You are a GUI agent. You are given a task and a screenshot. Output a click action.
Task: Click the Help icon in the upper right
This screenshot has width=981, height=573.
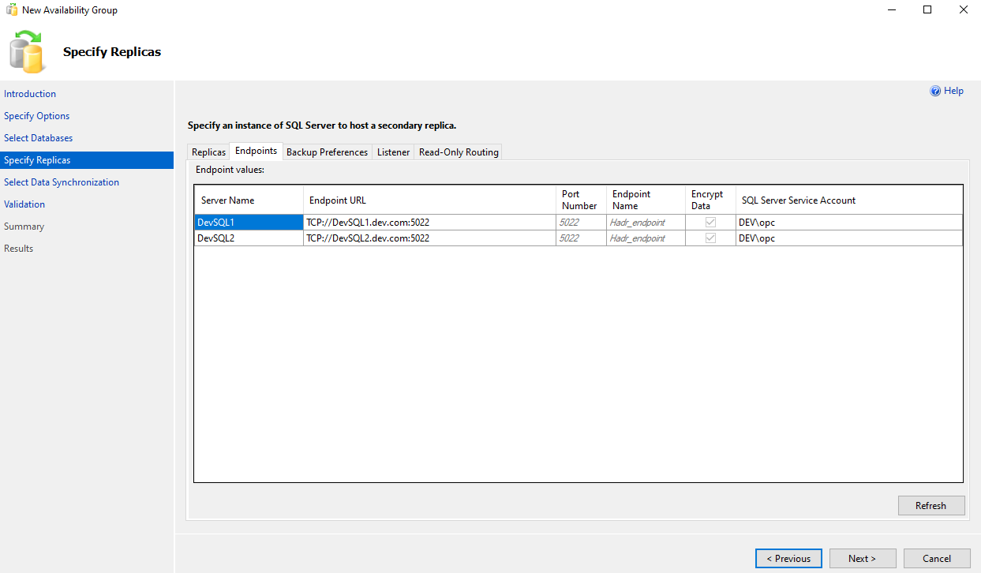tap(935, 91)
